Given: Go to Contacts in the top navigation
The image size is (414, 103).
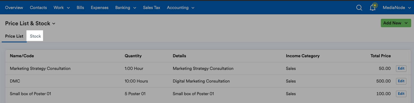Looking at the screenshot, I should click(x=38, y=8).
